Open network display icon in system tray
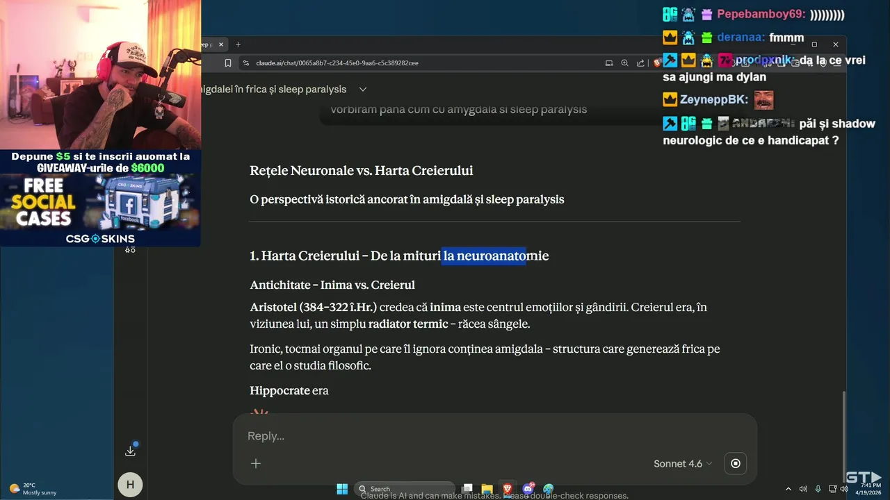 click(832, 489)
